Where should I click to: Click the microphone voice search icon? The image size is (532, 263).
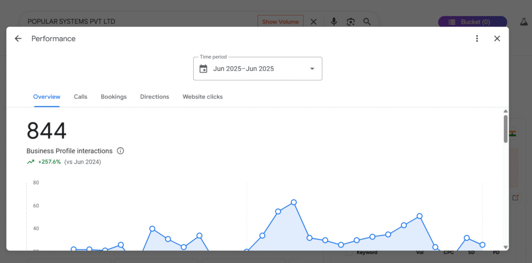point(334,22)
